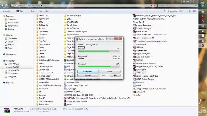Pause the WinRAR extraction
Screen dimensions: 207x116
(x=110, y=71)
